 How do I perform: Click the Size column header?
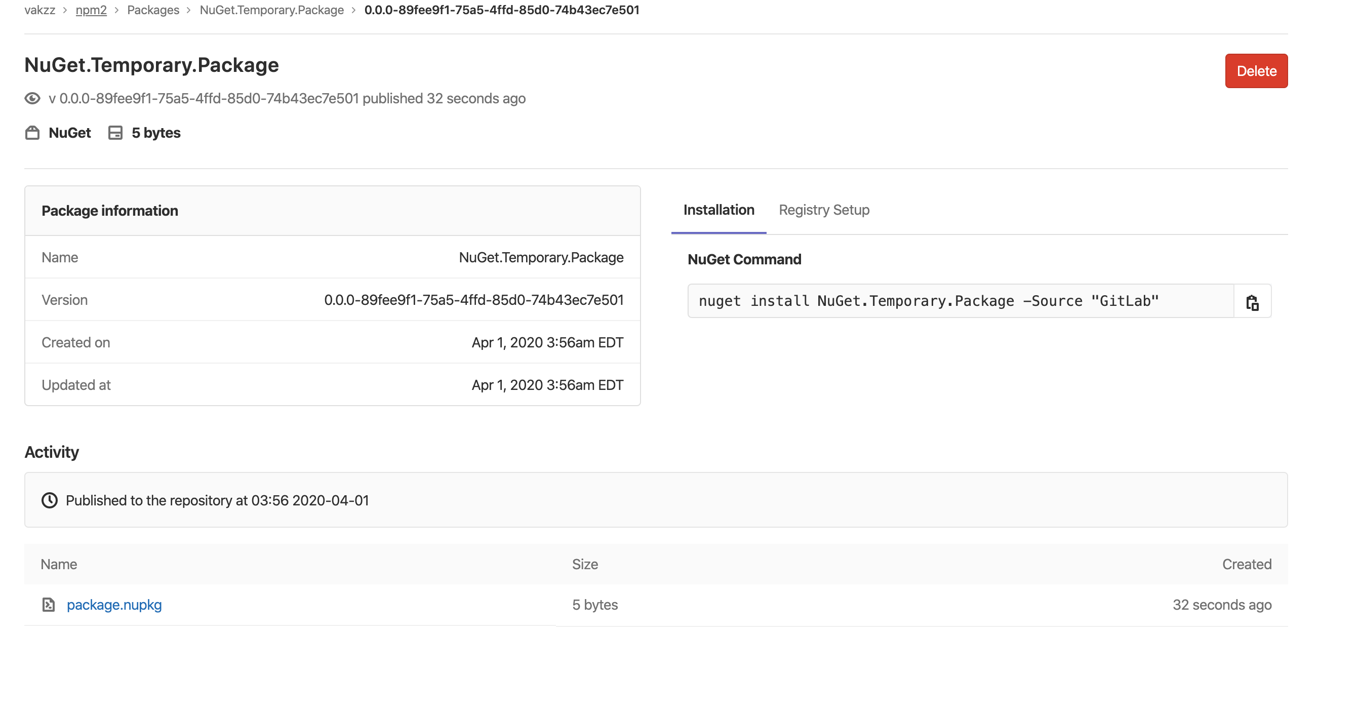click(x=584, y=564)
